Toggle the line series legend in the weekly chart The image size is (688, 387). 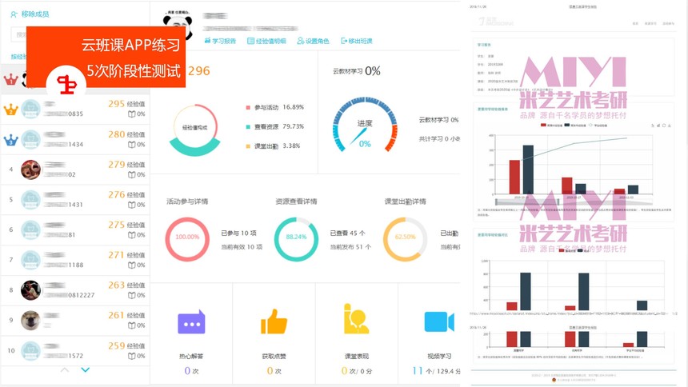click(x=598, y=125)
